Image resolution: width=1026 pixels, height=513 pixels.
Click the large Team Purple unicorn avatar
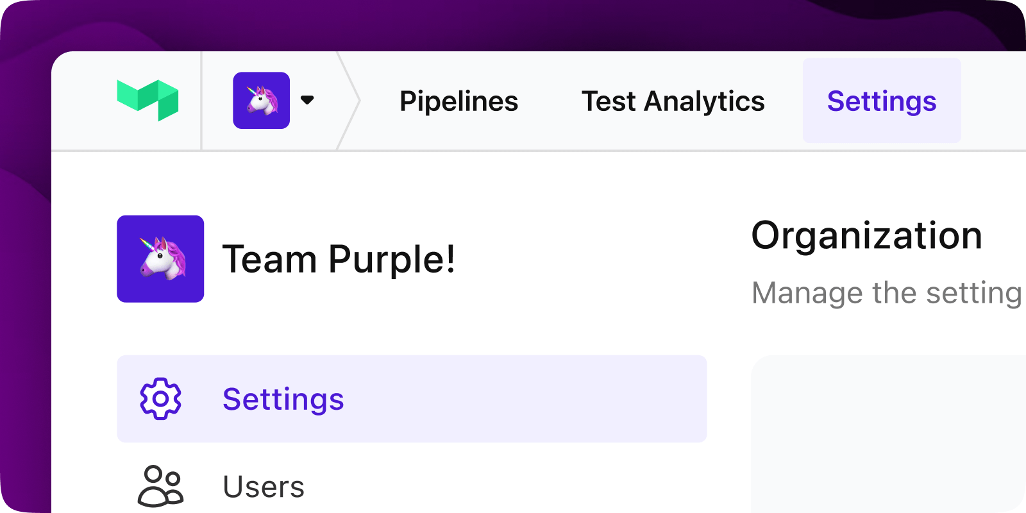pyautogui.click(x=160, y=258)
